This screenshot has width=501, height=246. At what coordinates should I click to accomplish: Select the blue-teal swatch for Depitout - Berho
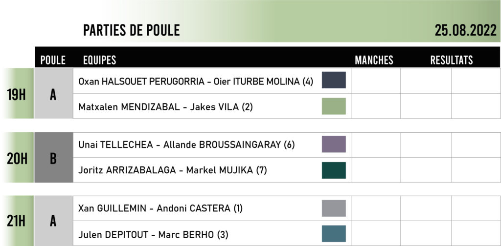334,234
